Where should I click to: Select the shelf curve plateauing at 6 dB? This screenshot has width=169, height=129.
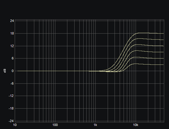pos(151,58)
